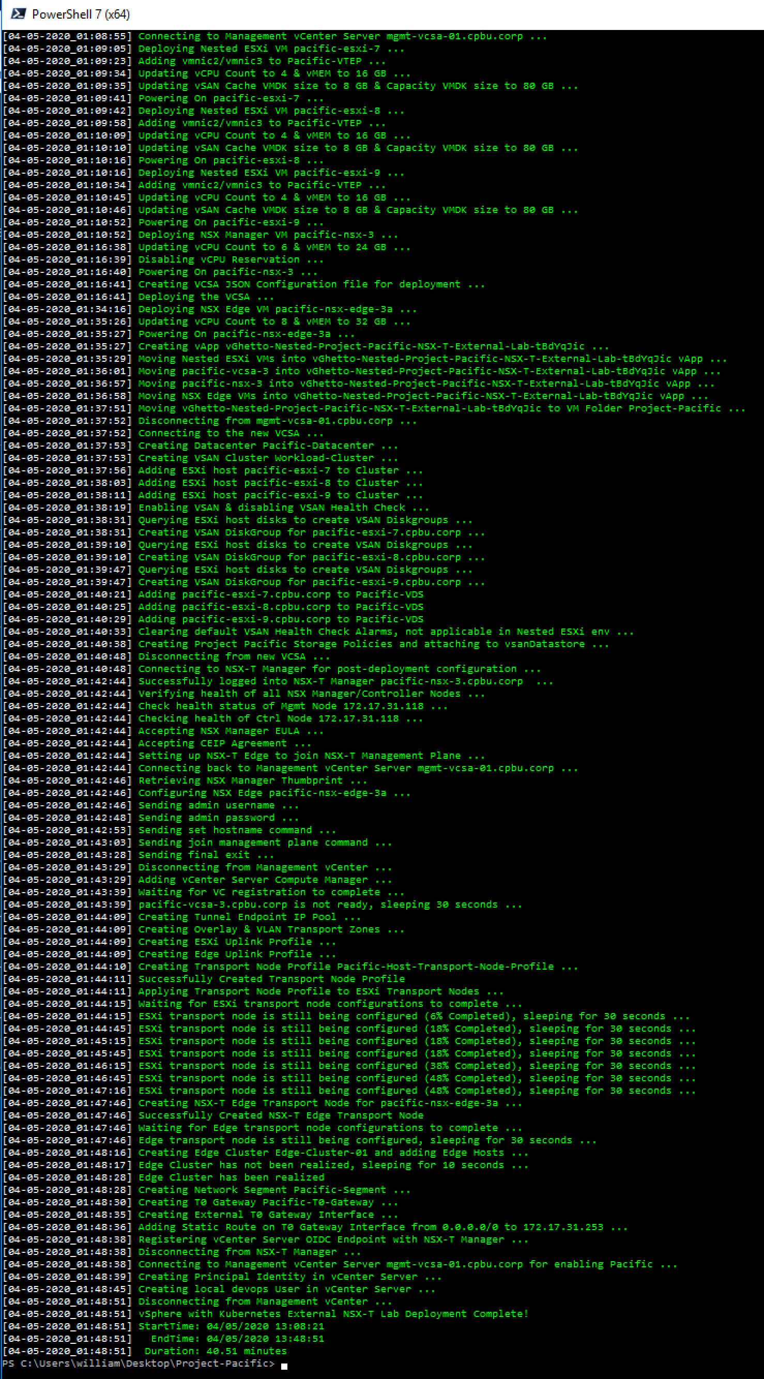This screenshot has height=1379, width=764.
Task: Click the '(38% Completed)' transport node line
Action: click(x=349, y=1066)
